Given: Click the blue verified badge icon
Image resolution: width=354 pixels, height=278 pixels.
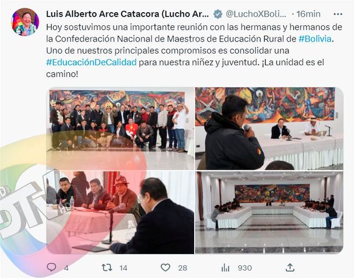Looking at the screenshot, I should click(218, 14).
